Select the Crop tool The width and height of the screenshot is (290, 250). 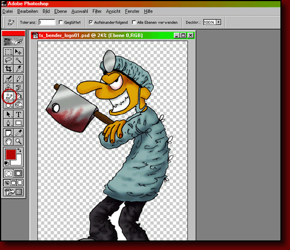coord(8,69)
